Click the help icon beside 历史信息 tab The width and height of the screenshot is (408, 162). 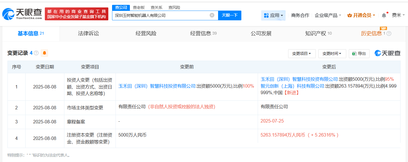pyautogui.click(x=389, y=33)
